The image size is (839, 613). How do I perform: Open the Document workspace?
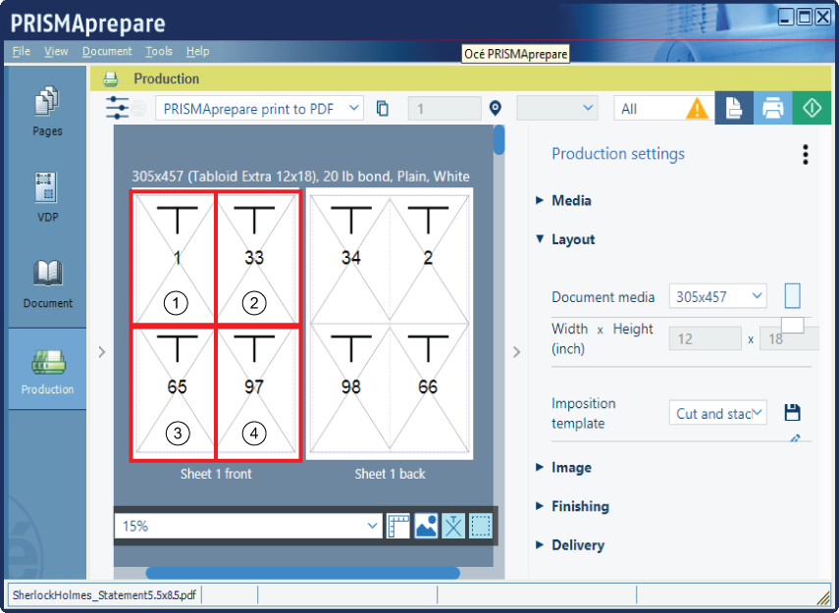(47, 283)
